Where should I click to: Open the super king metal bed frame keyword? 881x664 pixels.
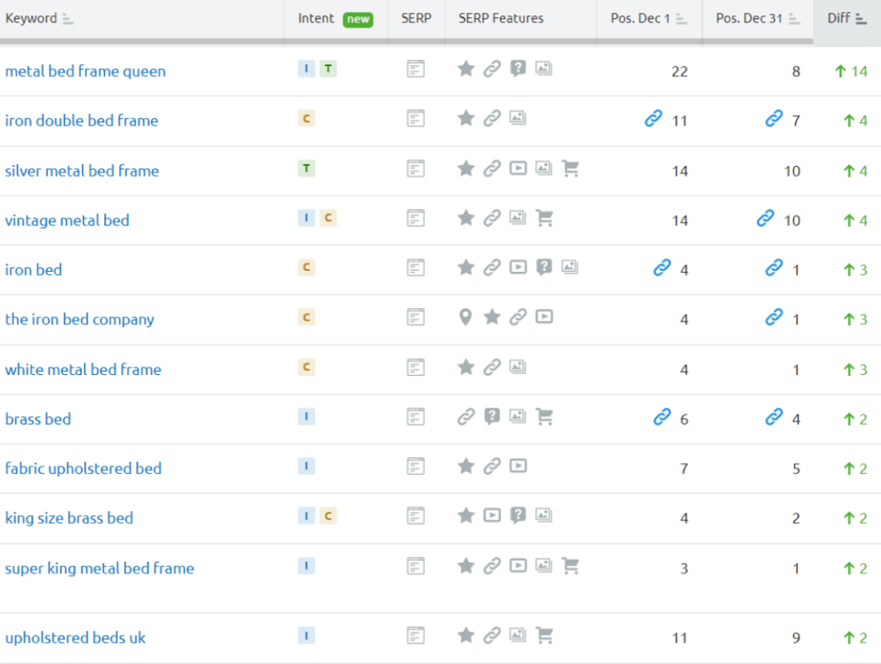point(100,568)
